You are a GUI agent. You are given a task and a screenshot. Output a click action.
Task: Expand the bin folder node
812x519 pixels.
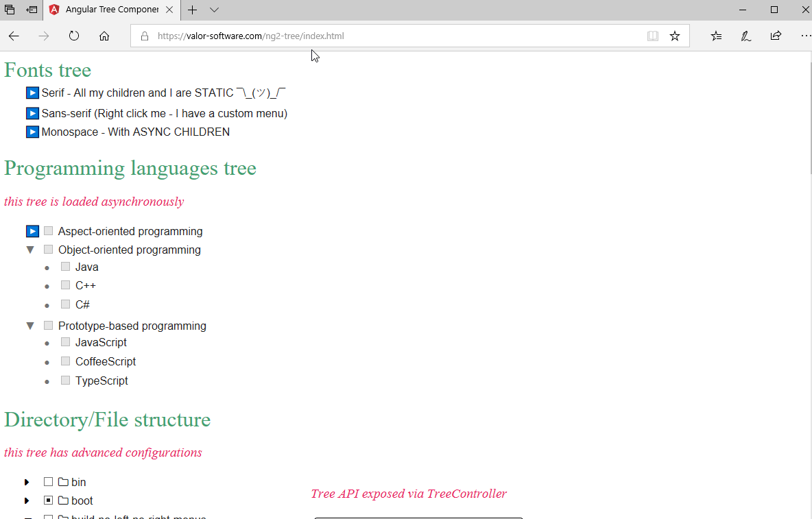pos(27,482)
